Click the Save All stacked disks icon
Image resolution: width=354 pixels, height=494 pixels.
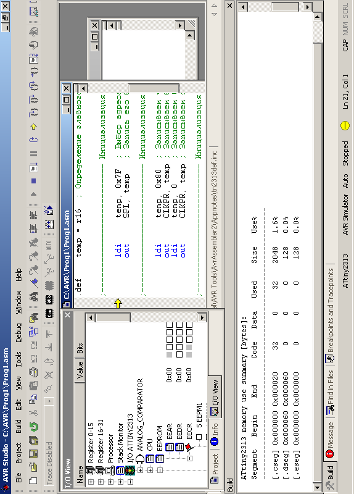pos(33,440)
